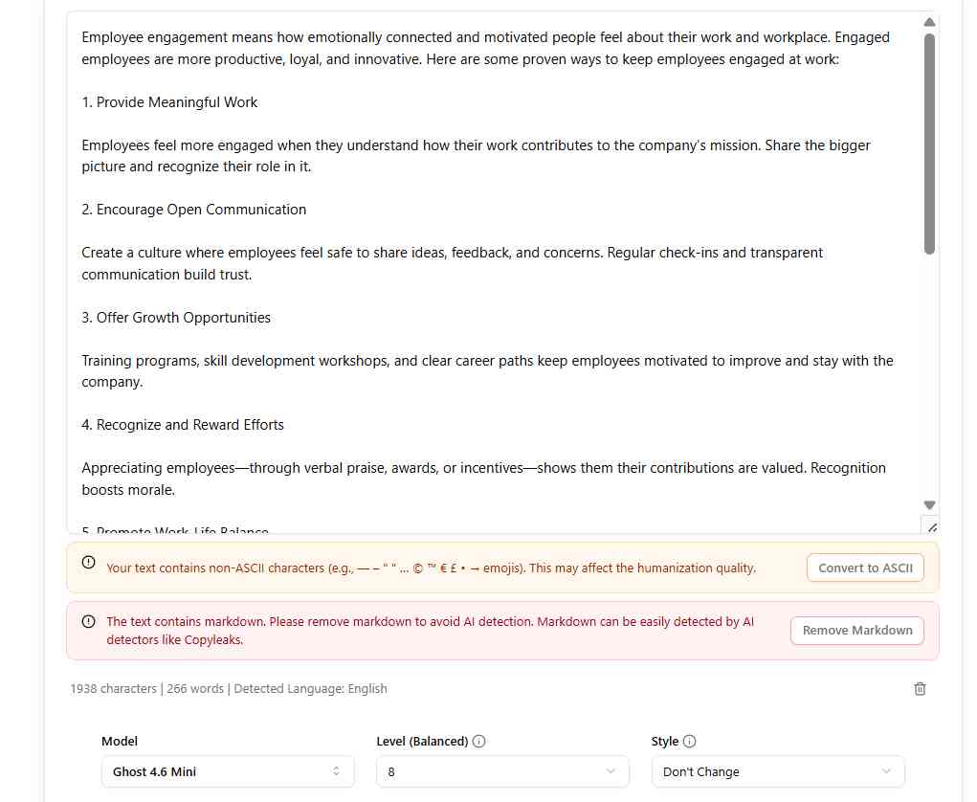Expand the Level dropdown showing 8
Screen dimensions: 977x802
(x=502, y=771)
